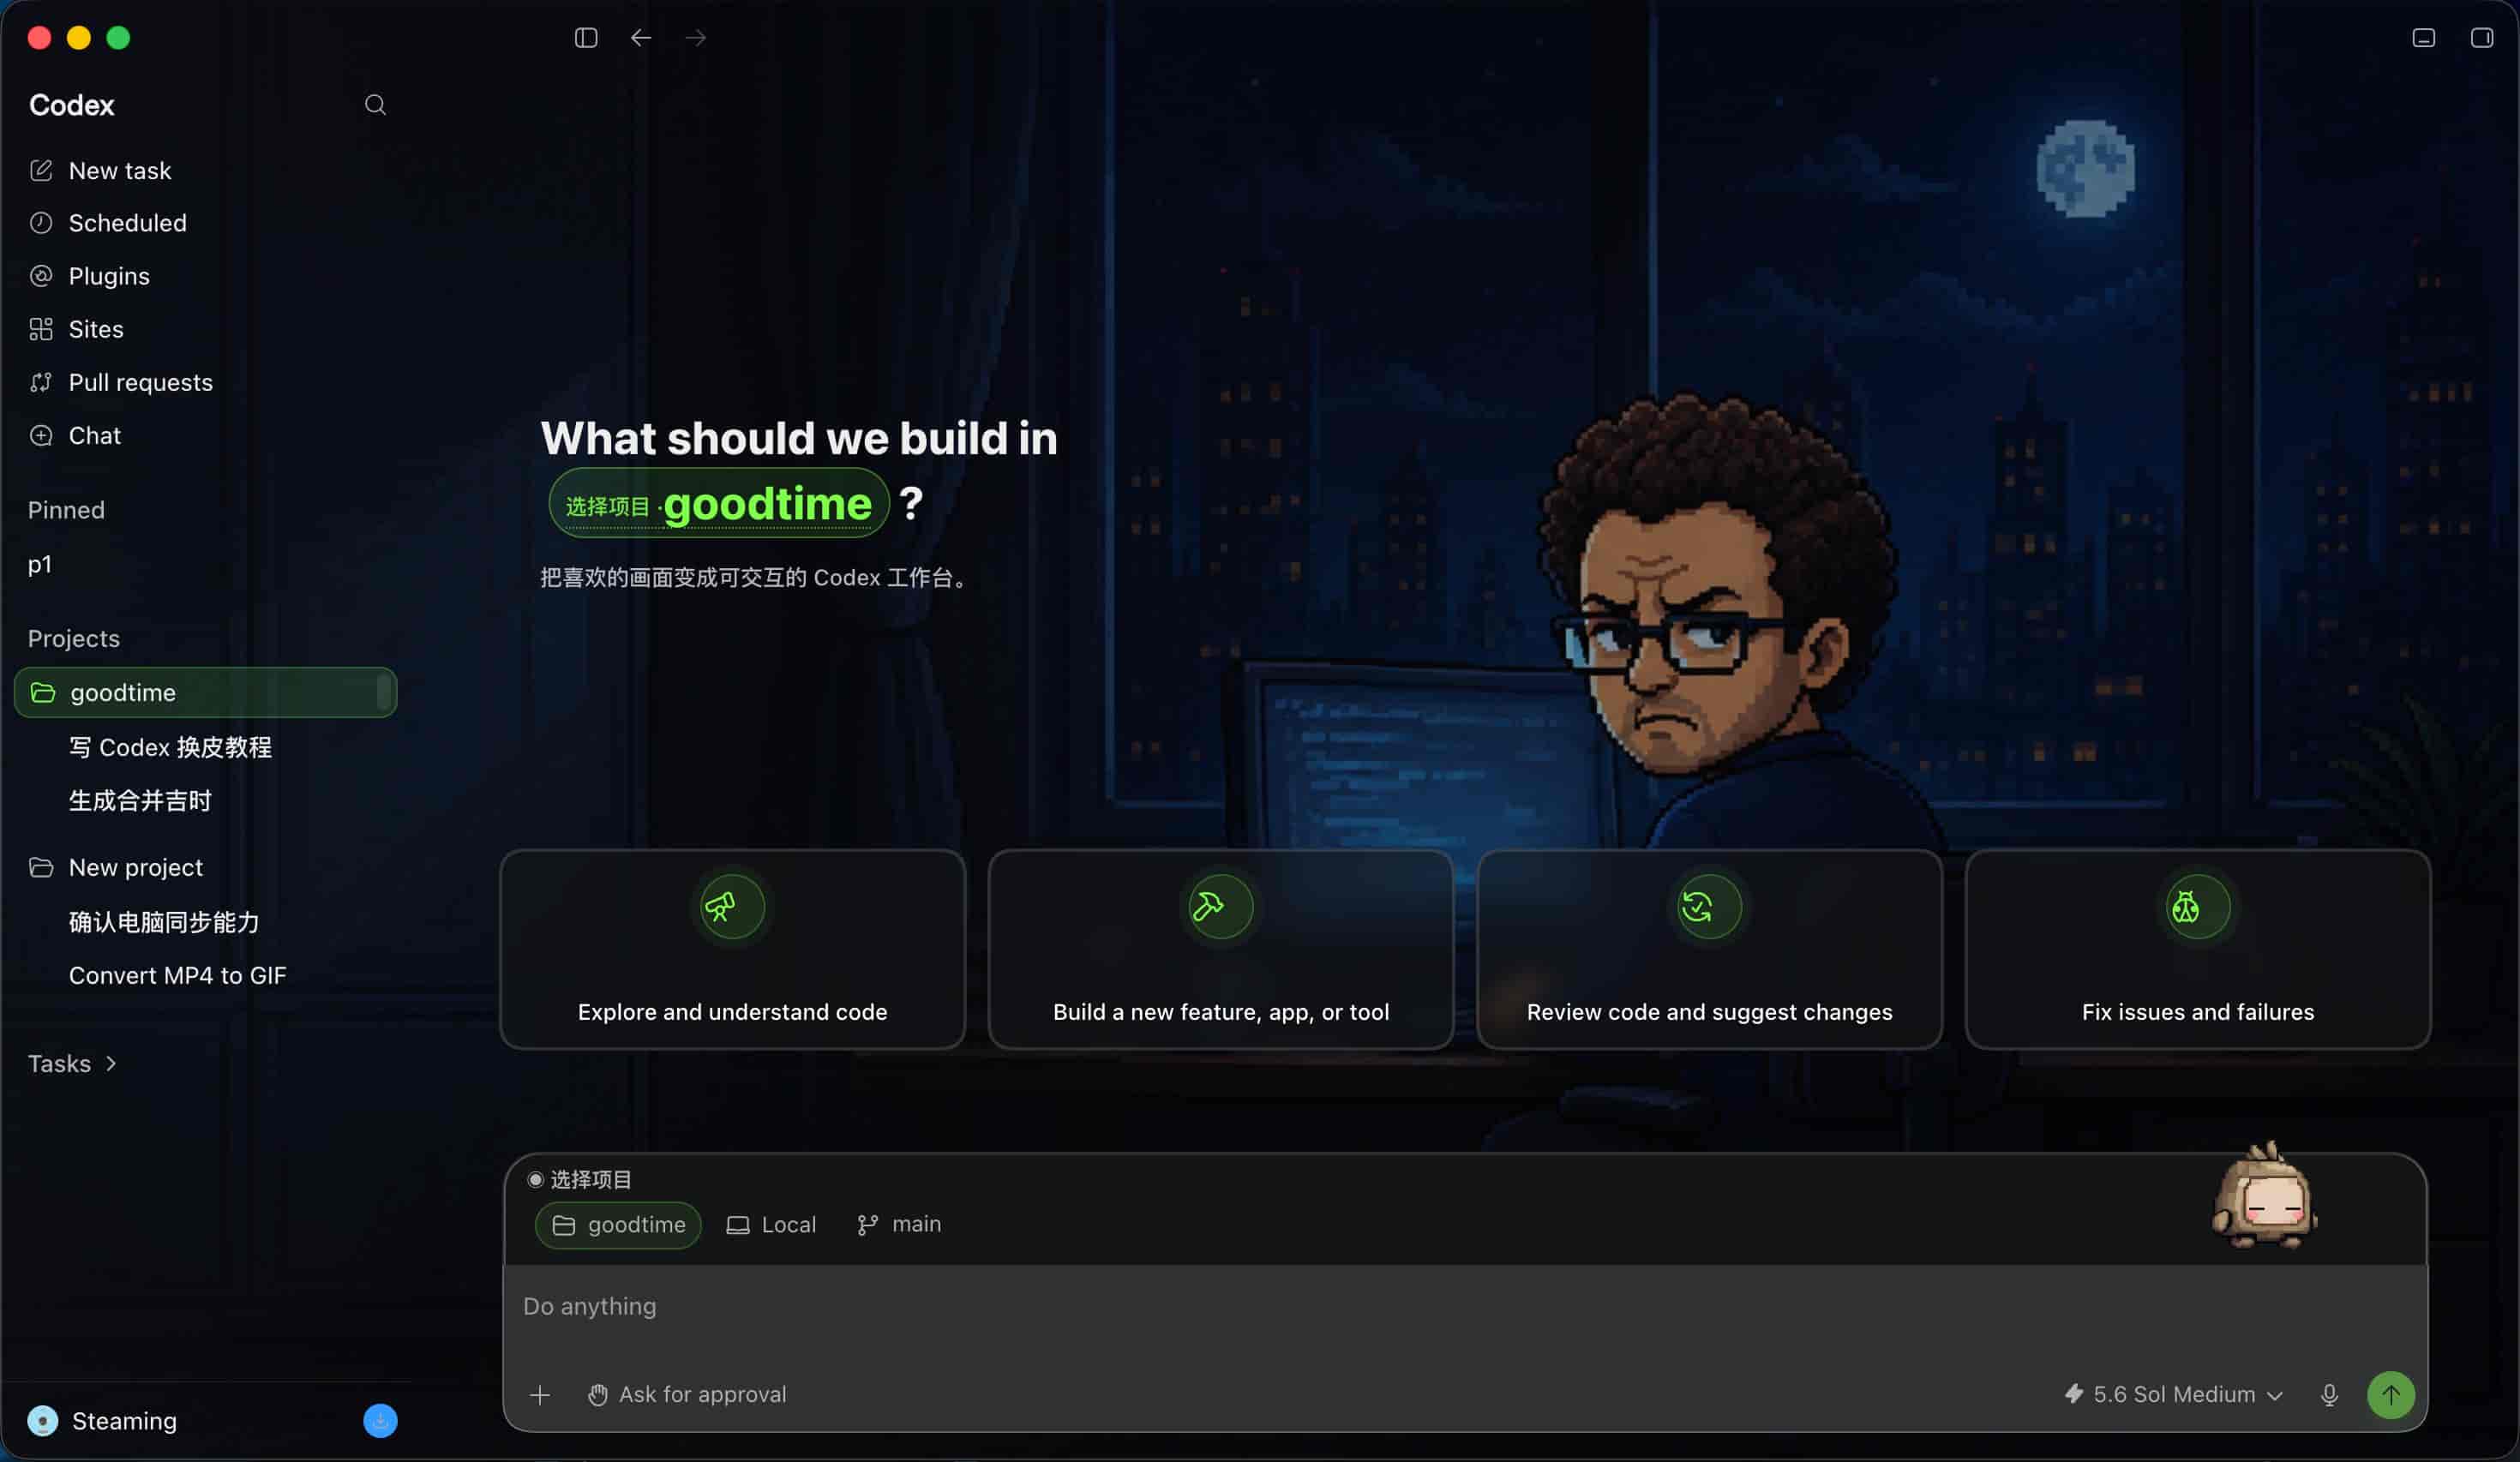Switch the Local environment option
The height and width of the screenshot is (1462, 2520).
click(x=771, y=1225)
